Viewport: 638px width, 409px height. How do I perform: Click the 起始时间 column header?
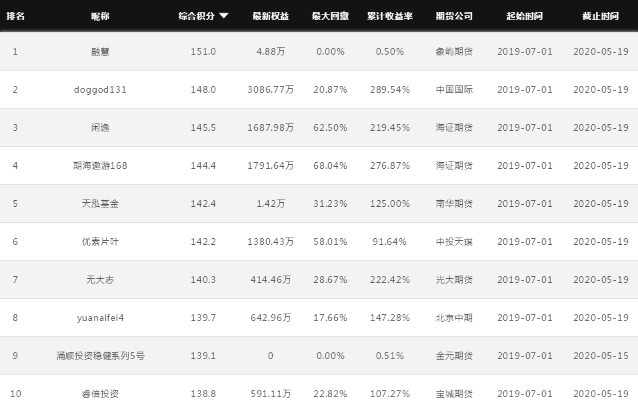pyautogui.click(x=525, y=16)
